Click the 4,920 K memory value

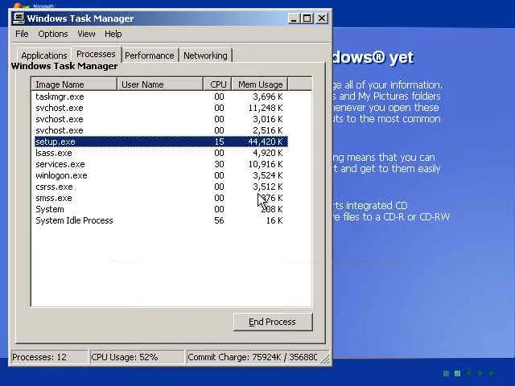coord(268,153)
